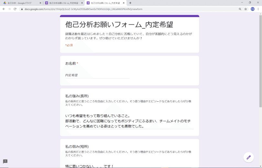Click the 私の弱み(短所) answer field

pyautogui.click(x=129, y=166)
